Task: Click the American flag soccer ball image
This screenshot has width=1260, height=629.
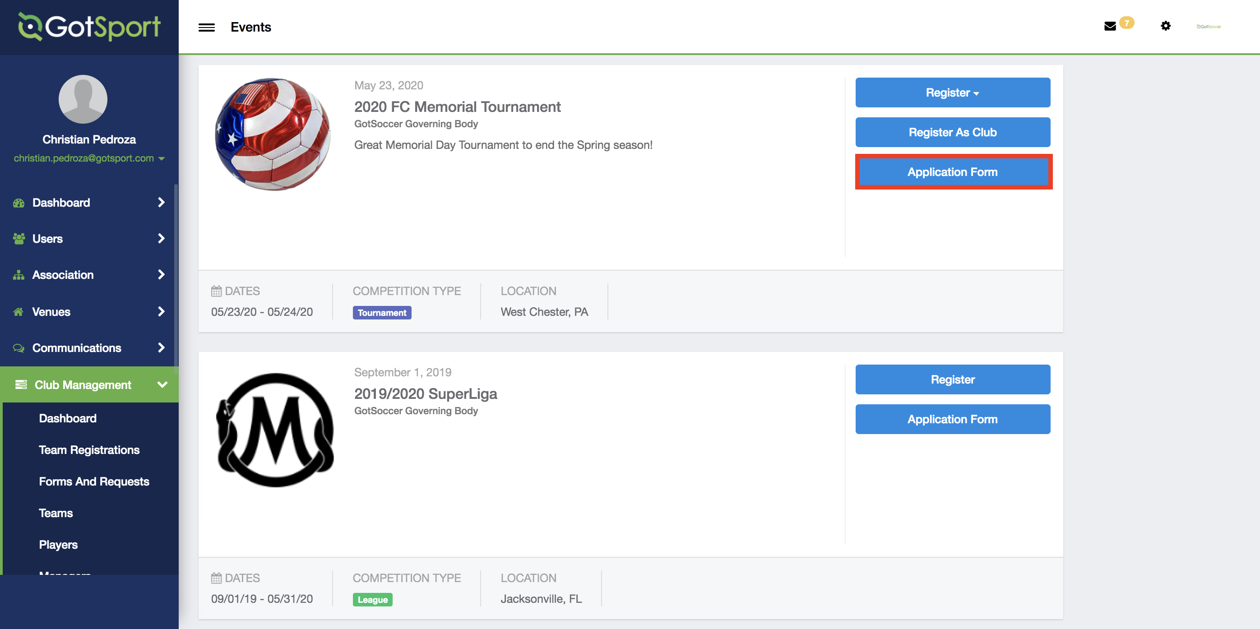Action: tap(273, 134)
